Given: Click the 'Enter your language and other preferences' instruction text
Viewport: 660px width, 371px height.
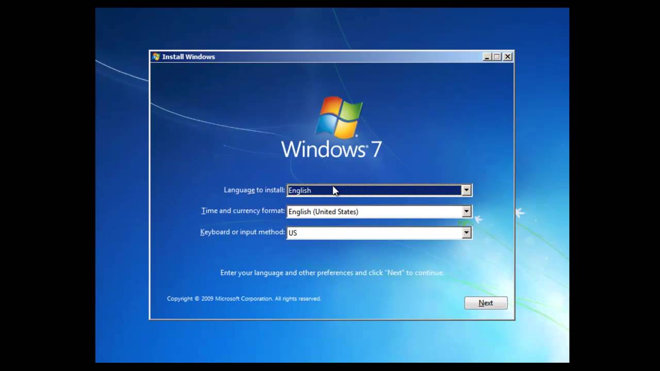Looking at the screenshot, I should pos(332,273).
